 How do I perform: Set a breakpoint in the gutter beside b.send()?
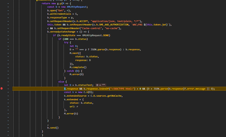(x=8, y=128)
